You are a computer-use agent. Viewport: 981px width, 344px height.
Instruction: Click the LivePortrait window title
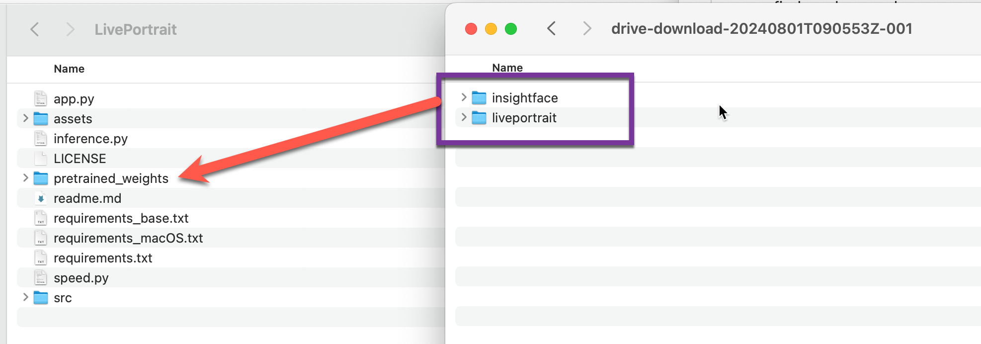pos(136,29)
